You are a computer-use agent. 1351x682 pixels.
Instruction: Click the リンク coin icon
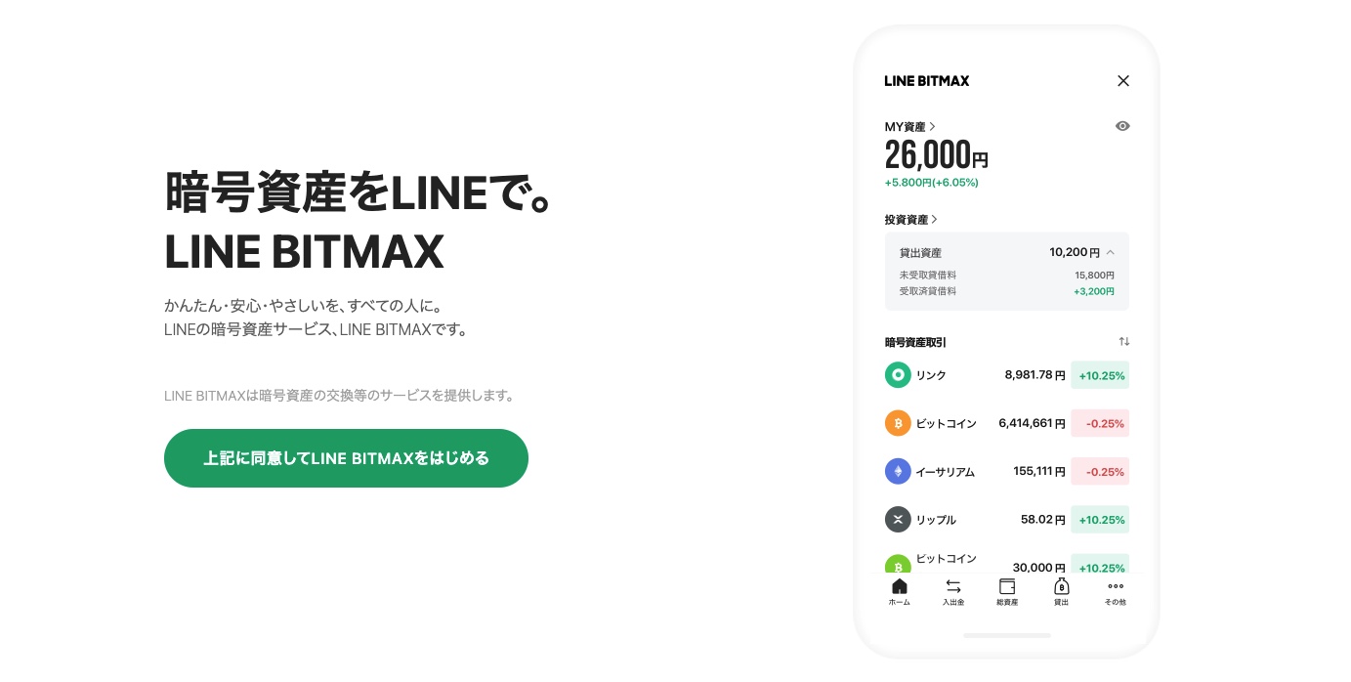[x=898, y=374]
